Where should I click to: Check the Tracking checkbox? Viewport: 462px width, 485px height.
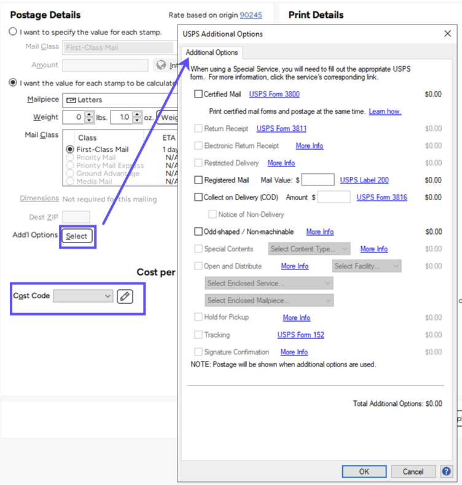click(x=198, y=335)
